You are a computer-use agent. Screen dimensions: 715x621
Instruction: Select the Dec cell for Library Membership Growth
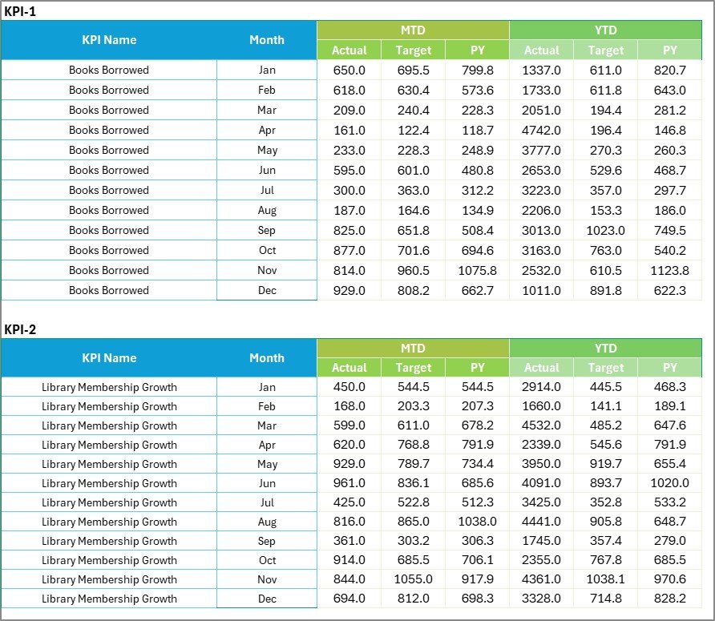click(x=267, y=599)
